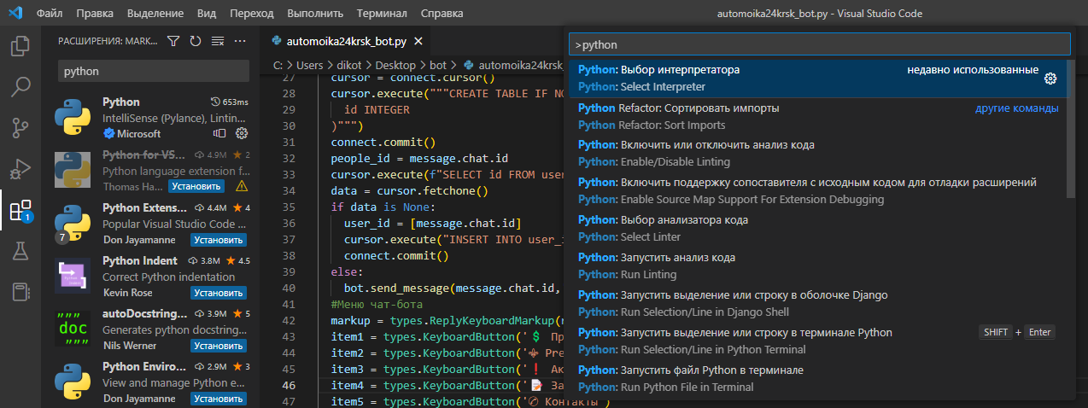This screenshot has width=1088, height=408.
Task: Open the Выделение menu
Action: (x=154, y=14)
